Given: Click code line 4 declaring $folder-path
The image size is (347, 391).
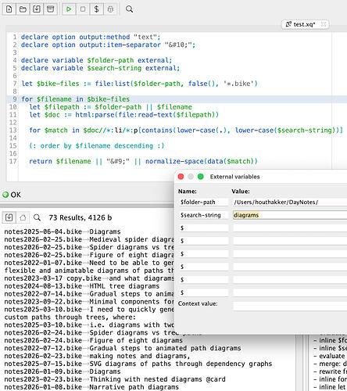Looking at the screenshot, I should (96, 60).
